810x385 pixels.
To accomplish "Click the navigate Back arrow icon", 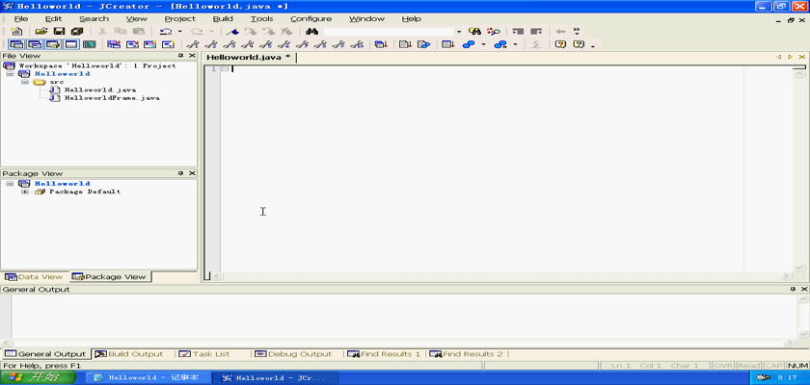I will tap(561, 32).
